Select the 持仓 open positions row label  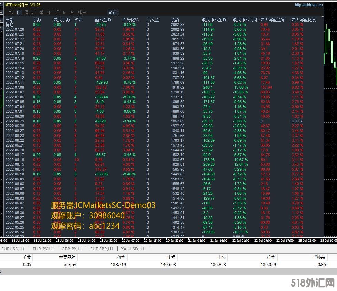(9, 24)
